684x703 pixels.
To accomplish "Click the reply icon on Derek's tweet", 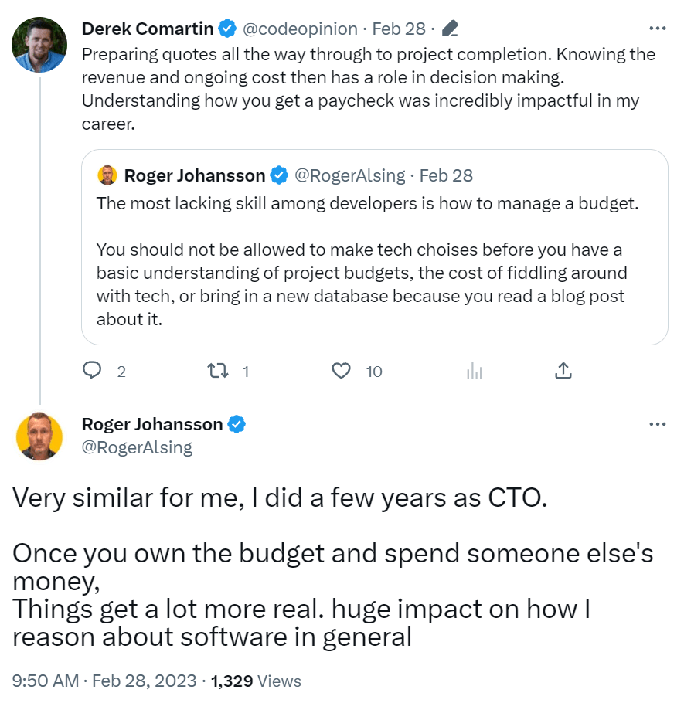I will tap(93, 371).
